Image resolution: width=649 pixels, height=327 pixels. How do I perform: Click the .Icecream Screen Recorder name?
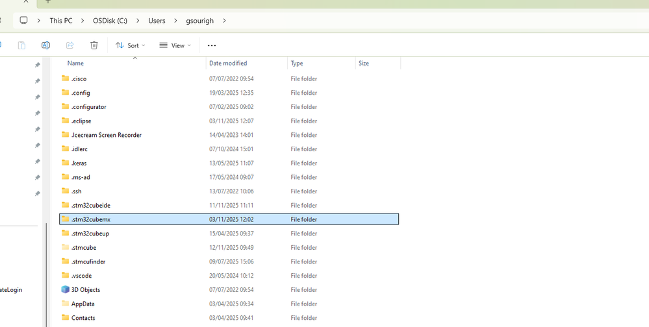coord(107,135)
